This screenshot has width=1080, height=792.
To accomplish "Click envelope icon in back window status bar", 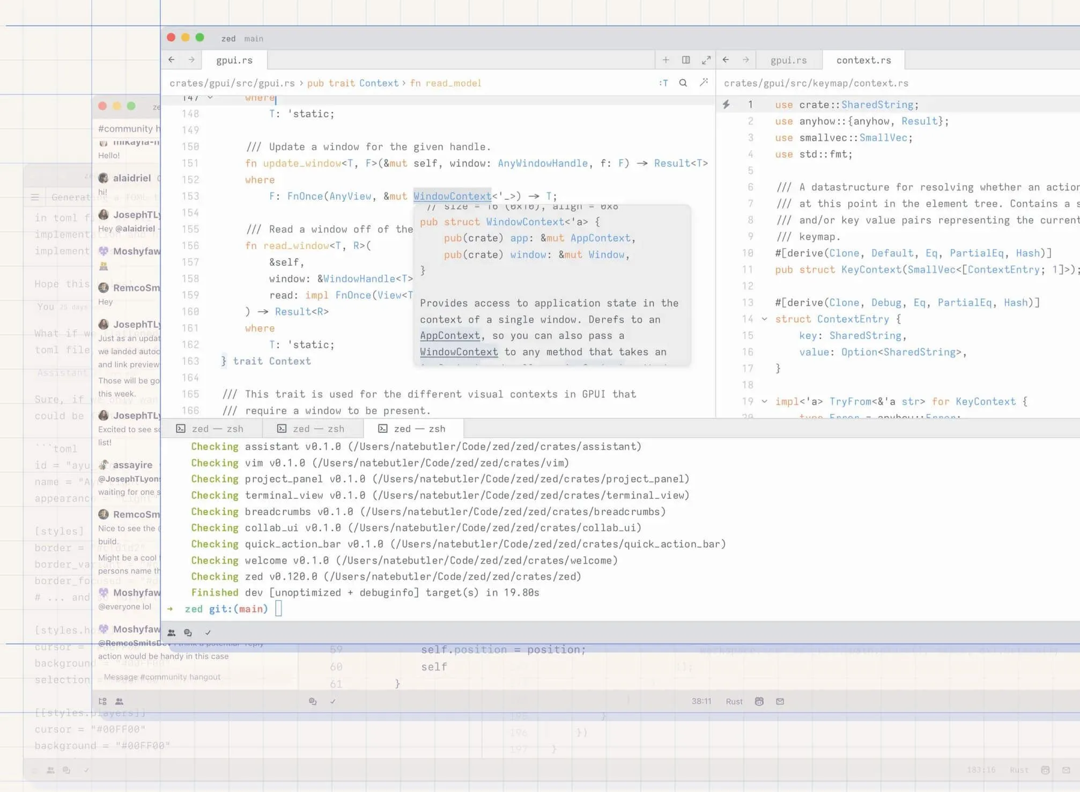I will pyautogui.click(x=1066, y=770).
